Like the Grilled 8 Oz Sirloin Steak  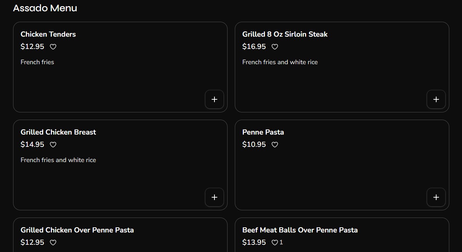[x=275, y=47]
